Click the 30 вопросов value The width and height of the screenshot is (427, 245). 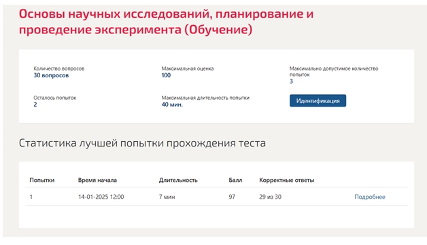(51, 75)
